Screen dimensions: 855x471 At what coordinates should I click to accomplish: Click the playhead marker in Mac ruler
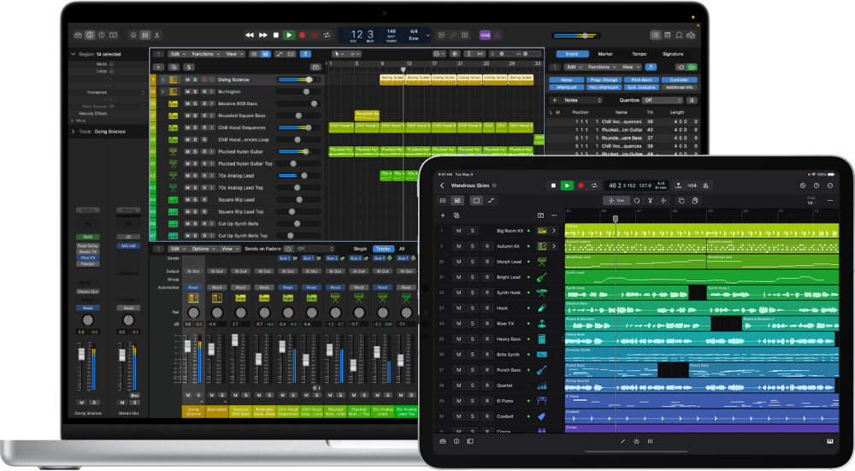click(404, 70)
